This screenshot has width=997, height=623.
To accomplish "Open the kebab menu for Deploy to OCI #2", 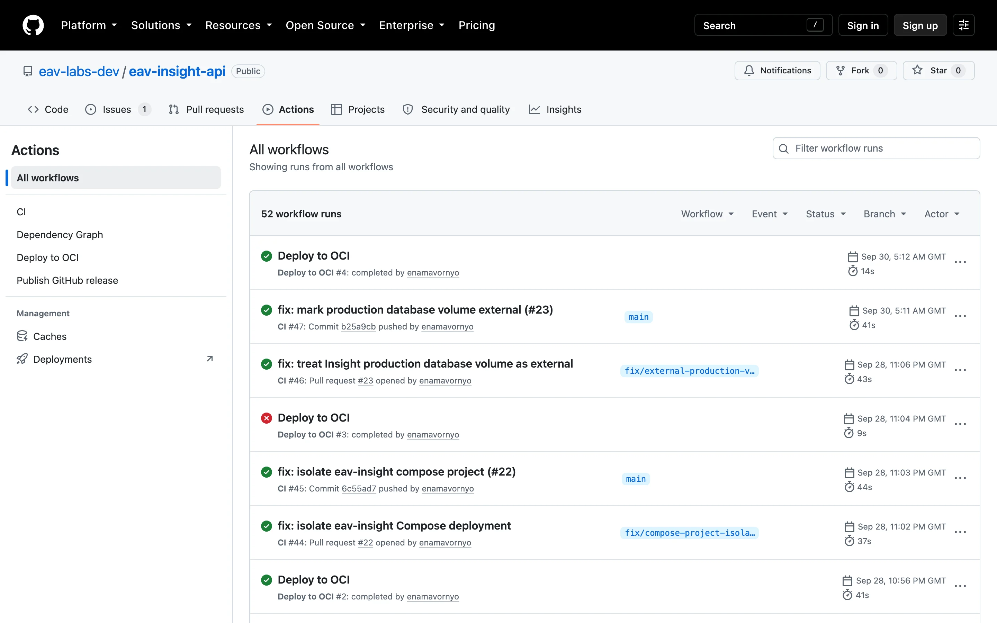I will tap(960, 586).
